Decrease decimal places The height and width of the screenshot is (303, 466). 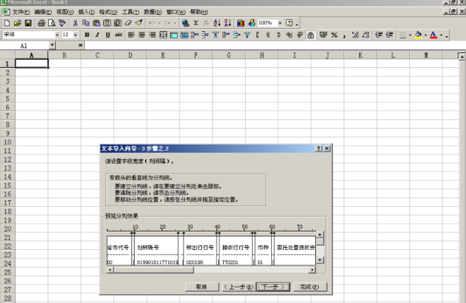366,35
